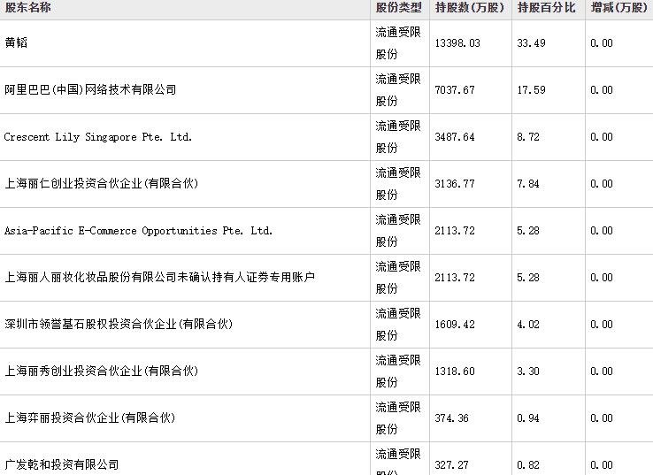Viewport: 653px width, 475px height.
Task: Click the 股东名称 column header
Action: click(28, 7)
